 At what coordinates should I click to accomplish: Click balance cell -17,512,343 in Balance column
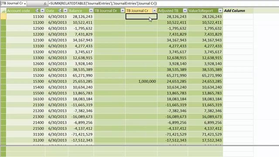[x=81, y=140]
